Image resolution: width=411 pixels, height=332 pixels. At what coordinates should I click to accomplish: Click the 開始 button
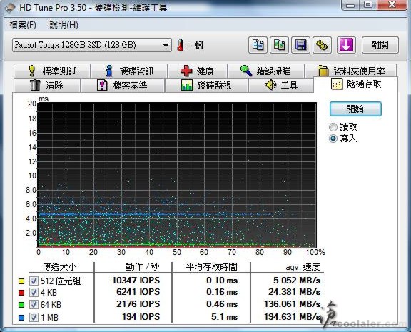click(x=355, y=109)
